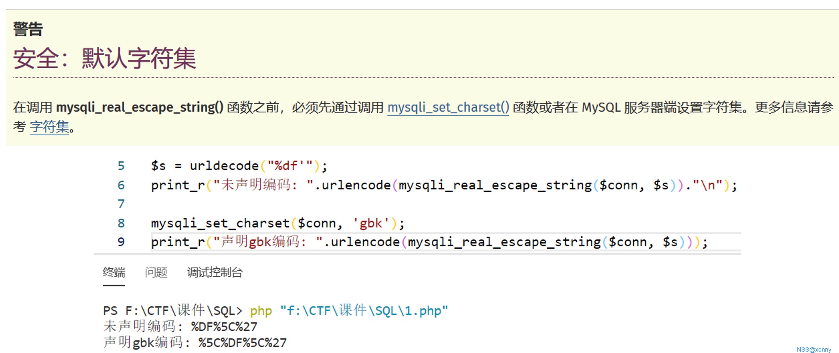Viewport: 839px width, 353px height.
Task: Place cursor on the urldecode call
Action: point(224,166)
